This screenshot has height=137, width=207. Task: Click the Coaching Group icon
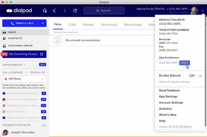(x=4, y=46)
